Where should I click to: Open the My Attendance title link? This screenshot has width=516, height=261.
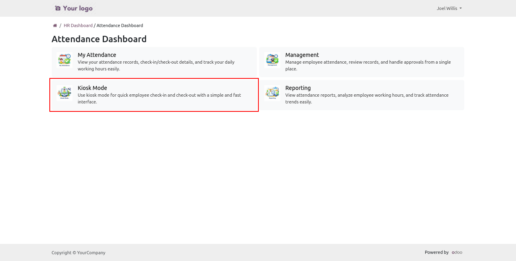[97, 55]
